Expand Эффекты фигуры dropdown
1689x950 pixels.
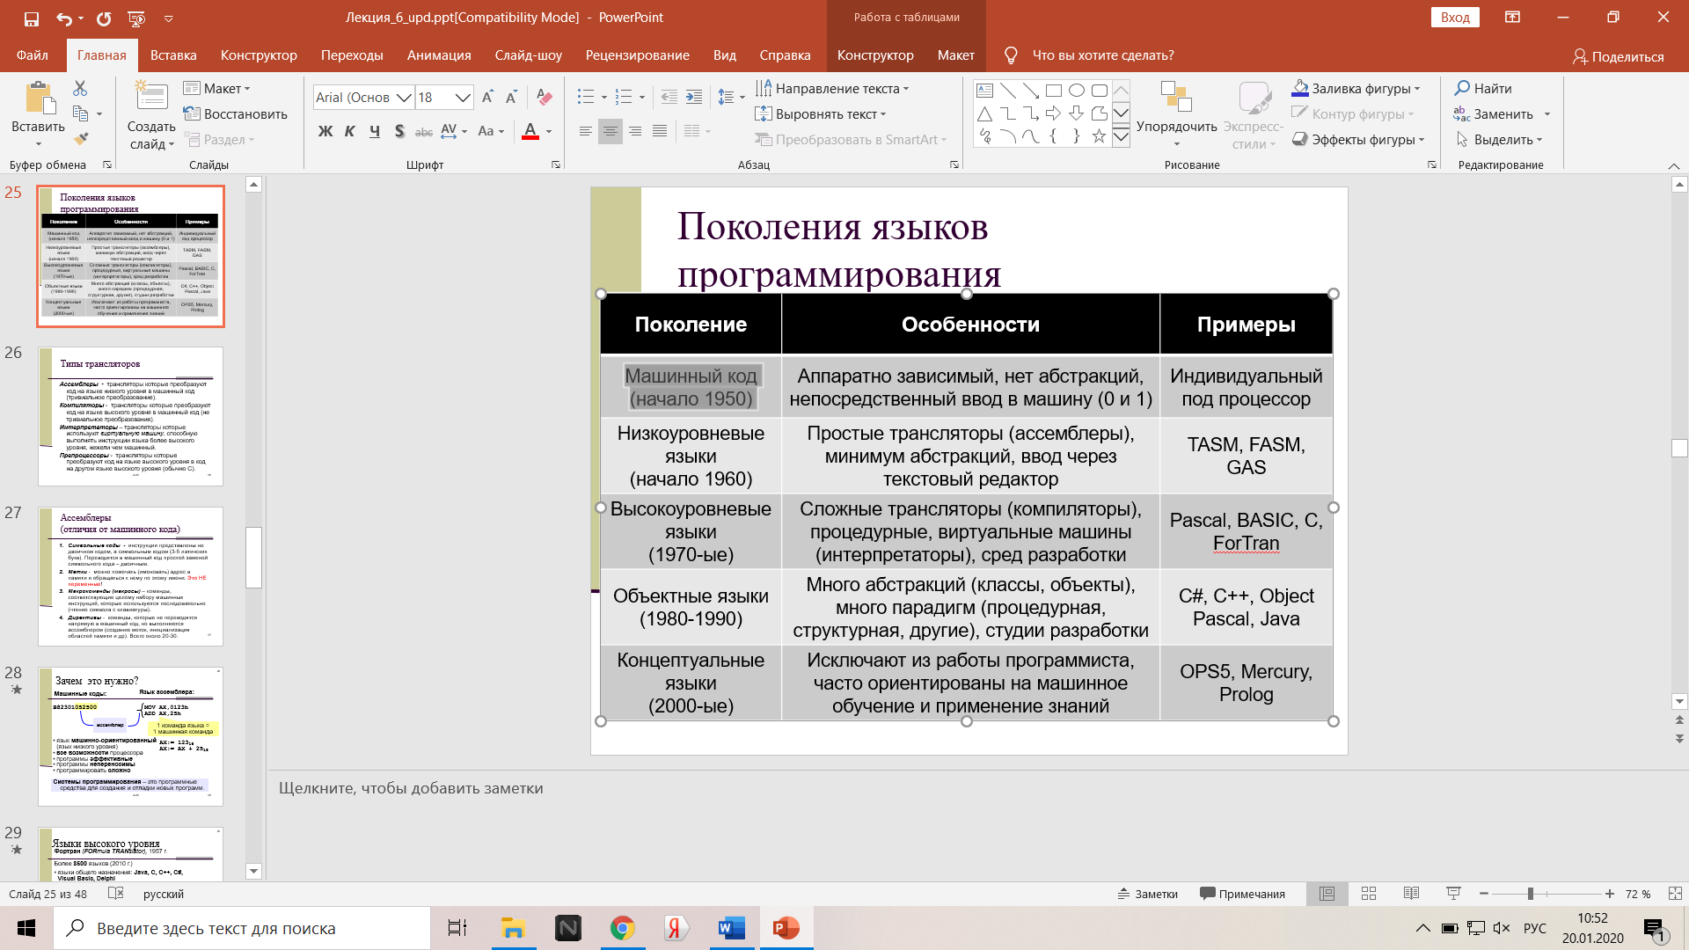tap(1358, 139)
